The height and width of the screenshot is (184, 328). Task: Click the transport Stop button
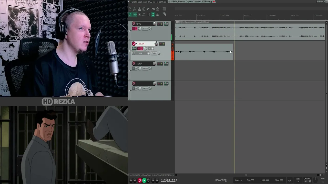153,180
